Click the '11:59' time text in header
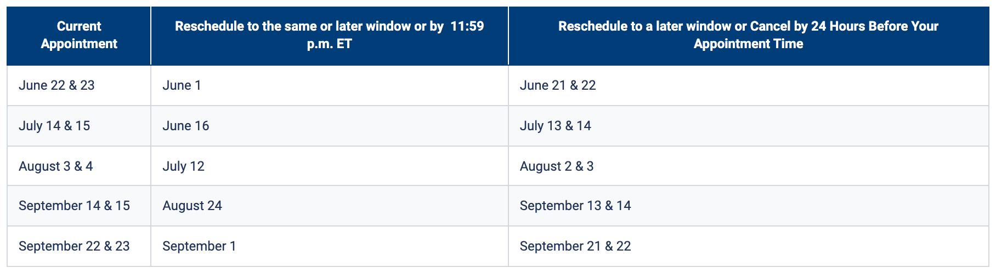The height and width of the screenshot is (273, 996). [x=467, y=26]
